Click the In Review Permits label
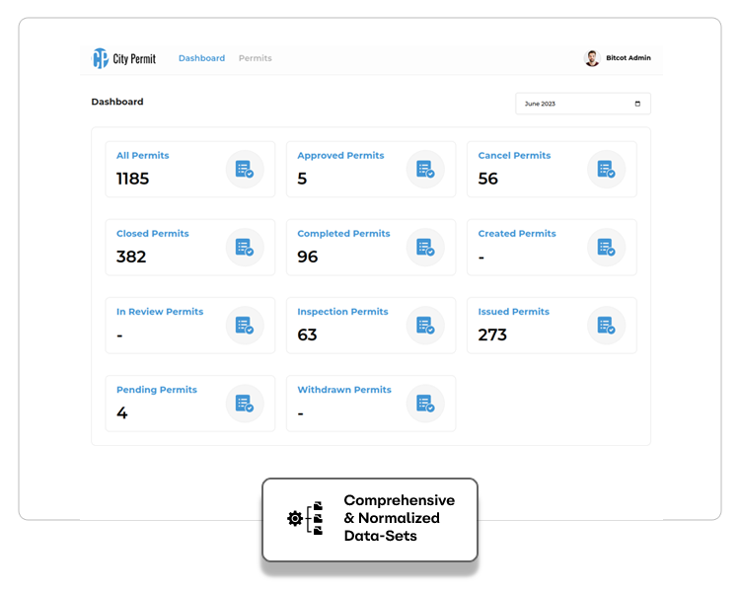Viewport: 740px width, 592px height. click(x=159, y=312)
